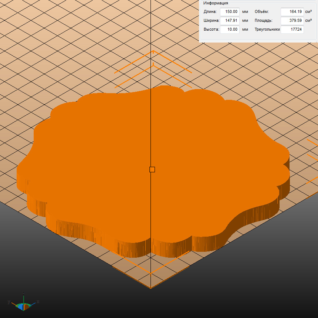Click the Информация panel title
The height and width of the screenshot is (318, 318).
[x=216, y=3]
